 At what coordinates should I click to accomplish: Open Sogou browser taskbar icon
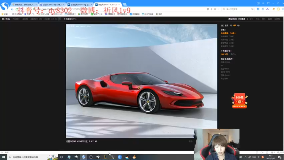click(83, 157)
